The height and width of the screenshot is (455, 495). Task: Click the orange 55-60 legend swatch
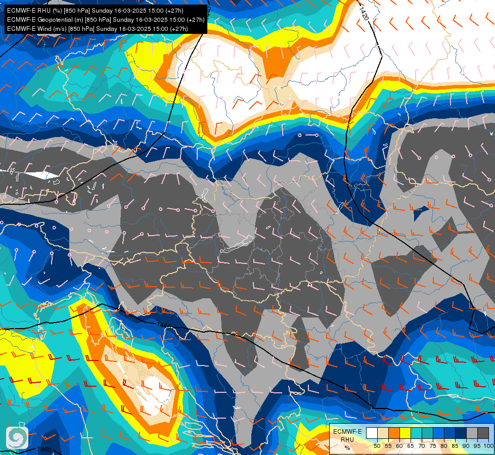point(394,433)
